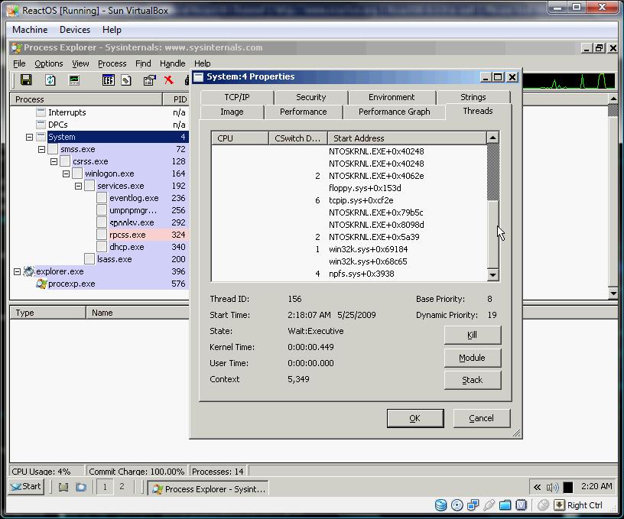Viewport: 624px width, 519px height.
Task: Click the Save icon in Process Explorer toolbar
Action: pyautogui.click(x=26, y=80)
